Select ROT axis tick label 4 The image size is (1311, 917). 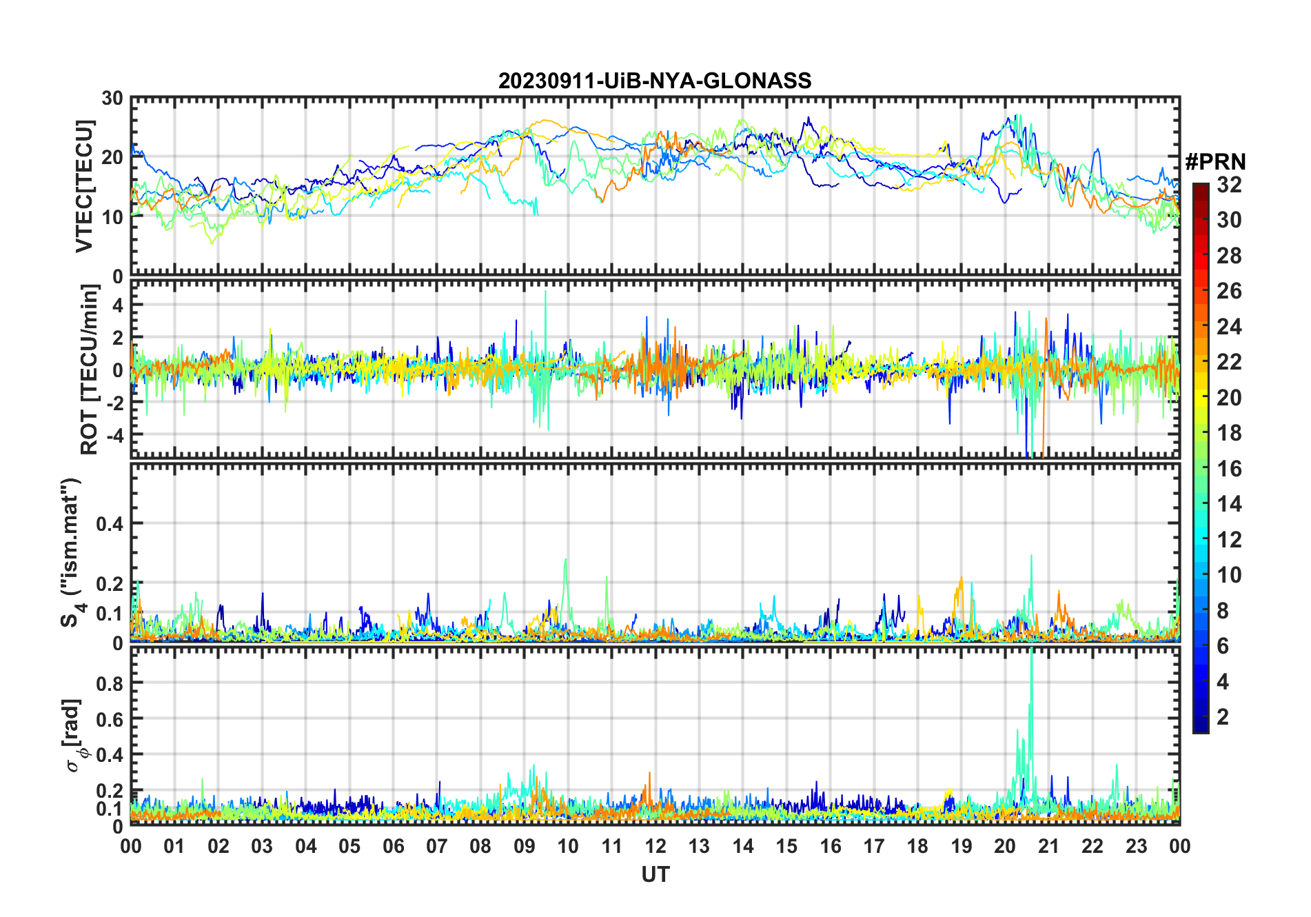point(118,305)
